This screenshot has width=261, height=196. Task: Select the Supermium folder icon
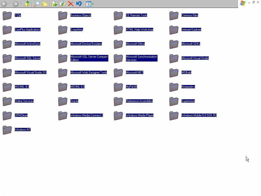[174, 102]
